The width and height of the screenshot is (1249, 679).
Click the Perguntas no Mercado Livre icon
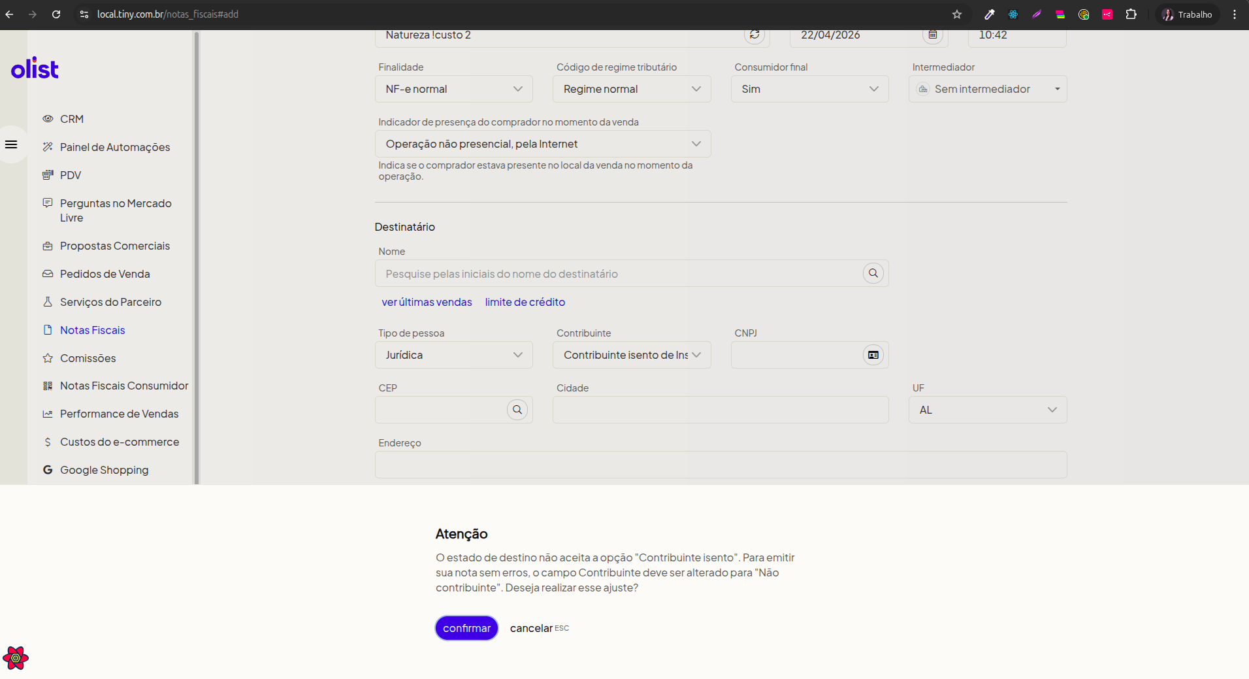(48, 203)
